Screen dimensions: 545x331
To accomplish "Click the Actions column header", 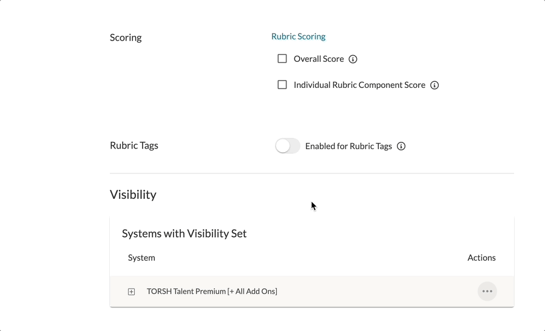I will pos(481,258).
